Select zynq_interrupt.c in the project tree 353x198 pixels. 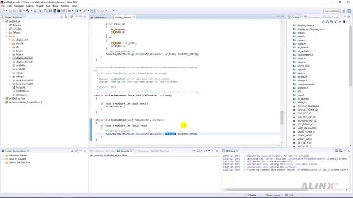(x=24, y=80)
